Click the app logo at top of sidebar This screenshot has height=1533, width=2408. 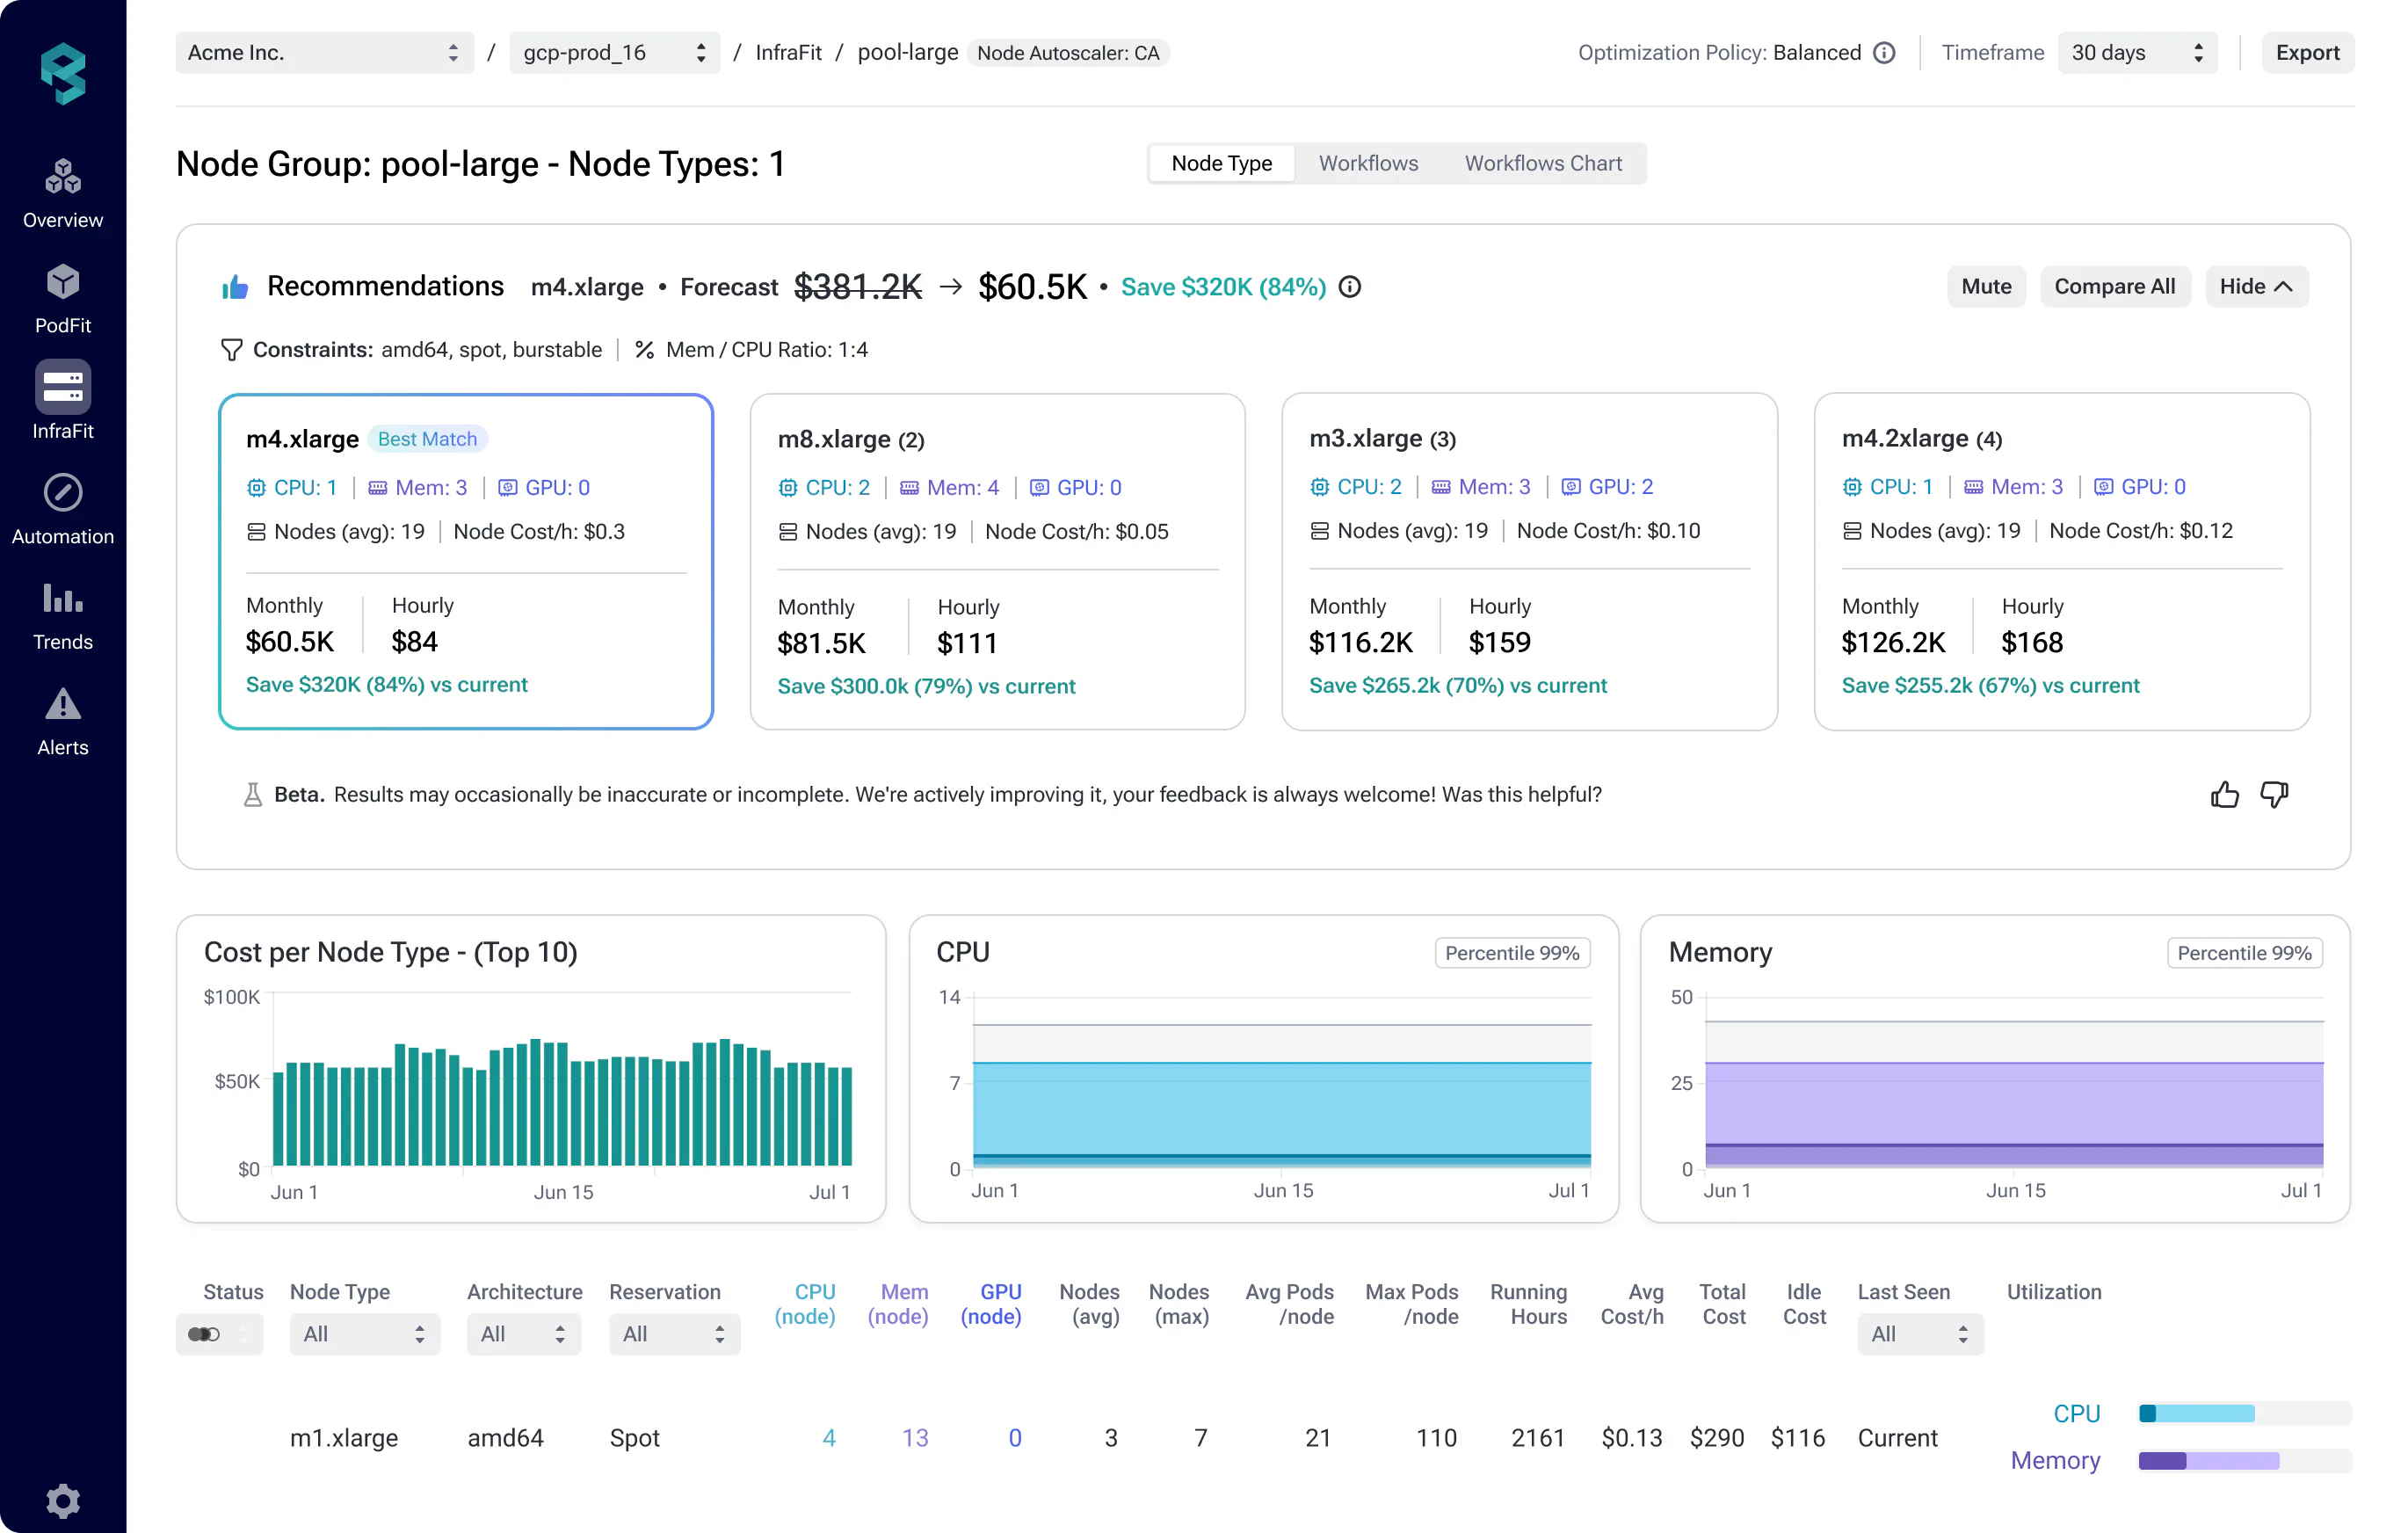tap(63, 74)
